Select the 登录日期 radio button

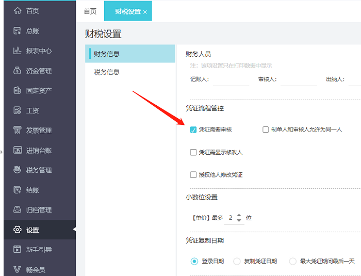194,261
